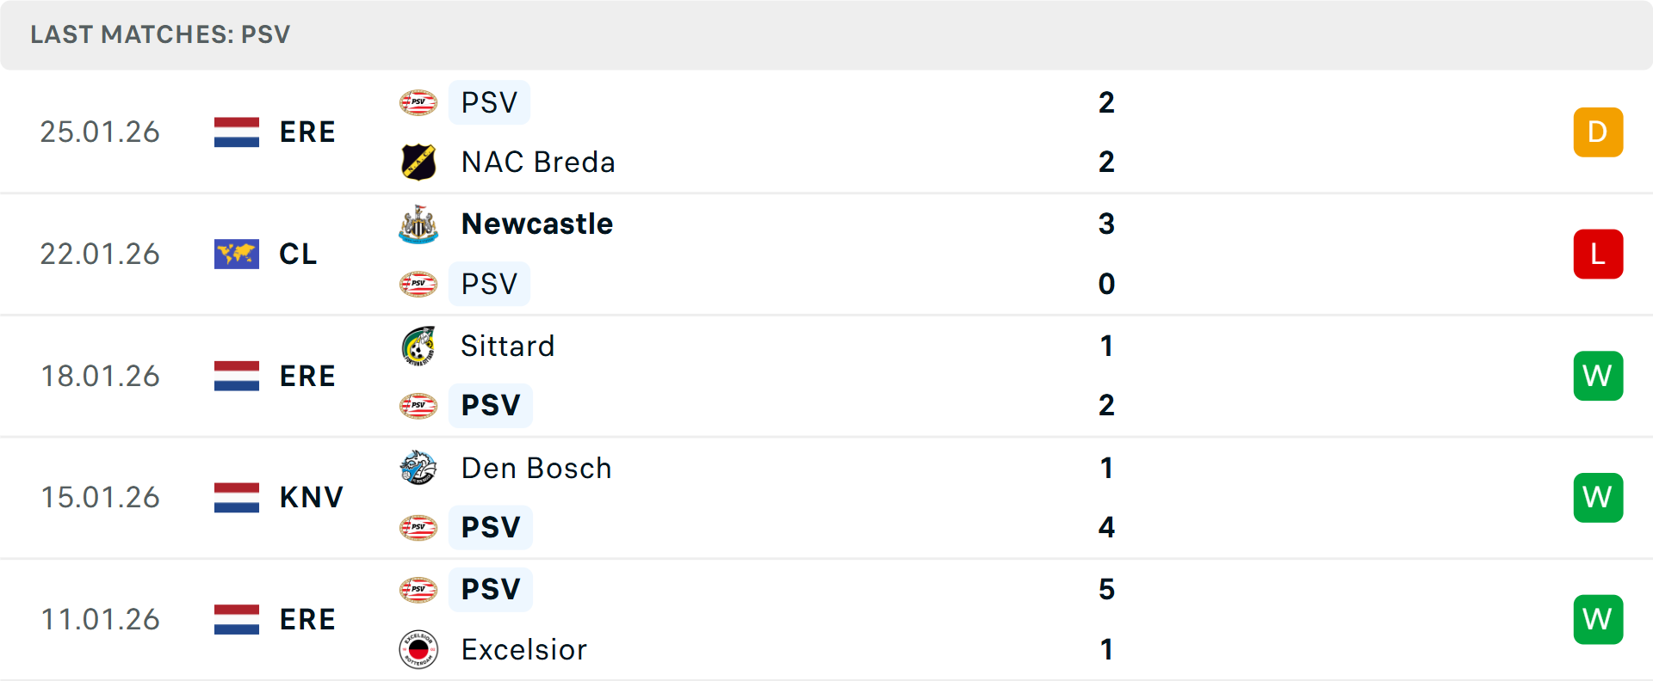This screenshot has height=681, width=1653.
Task: Click the W badge for Excelsior match
Action: pos(1597,619)
